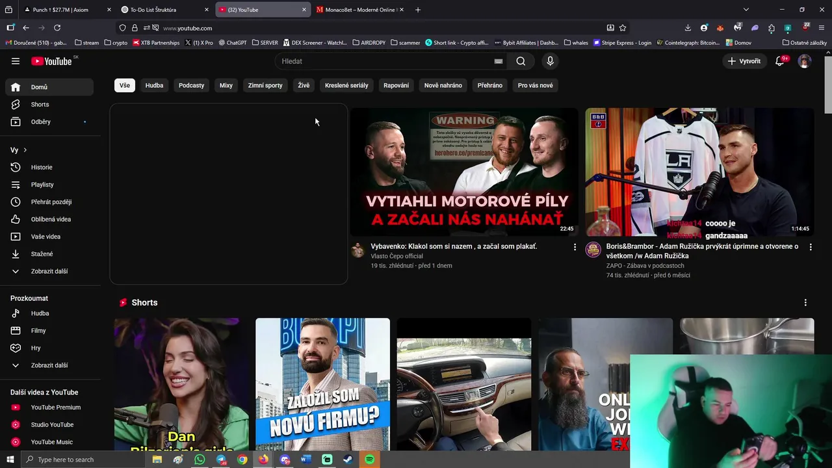Play the LA Kings jersey podcast thumbnail
The height and width of the screenshot is (468, 832).
(x=699, y=172)
